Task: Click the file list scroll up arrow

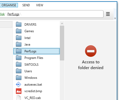Action: 62,24
